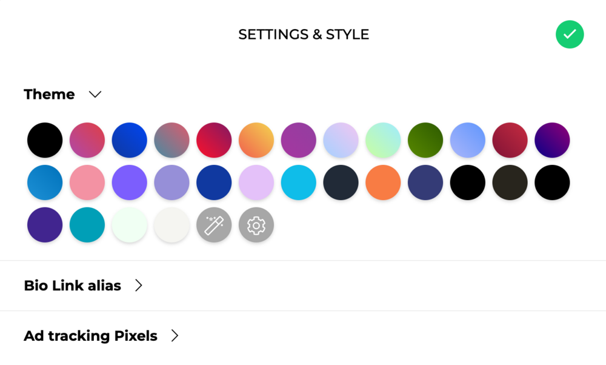Collapse the Theme section chevron
Viewport: 606px width, 365px height.
tap(95, 95)
